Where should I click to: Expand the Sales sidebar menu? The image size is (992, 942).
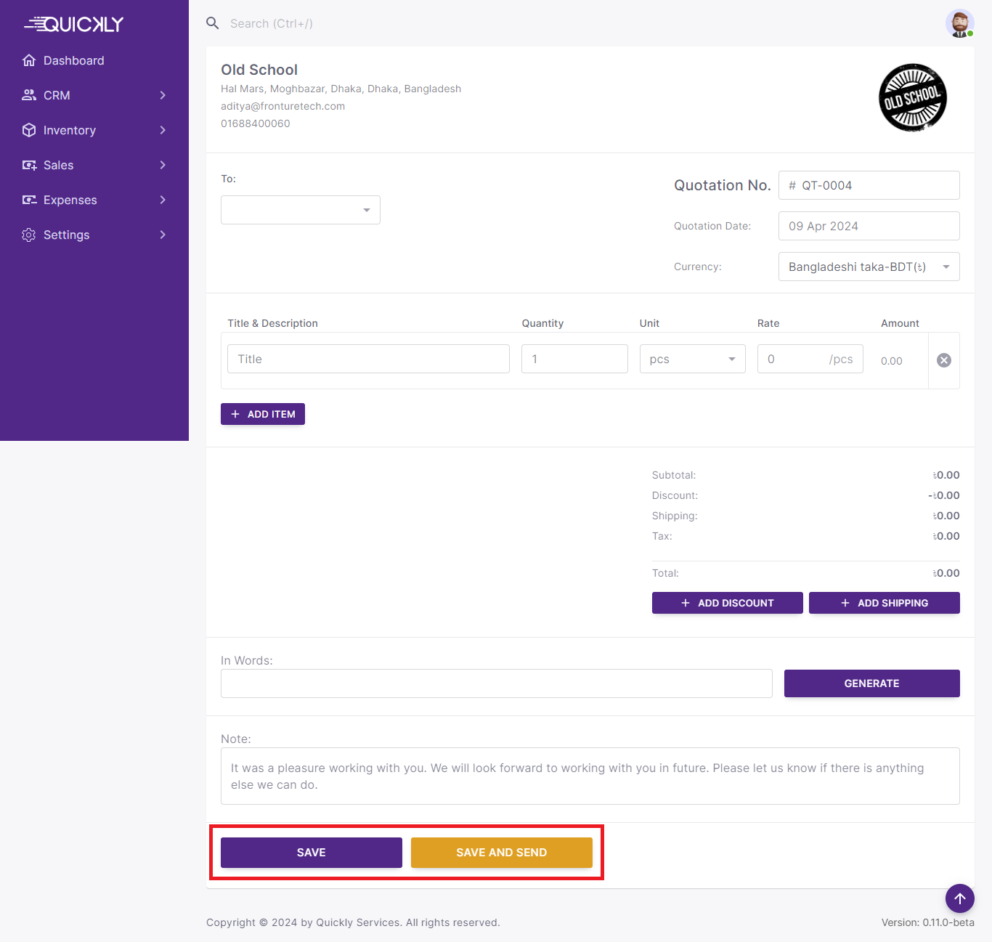(x=94, y=165)
